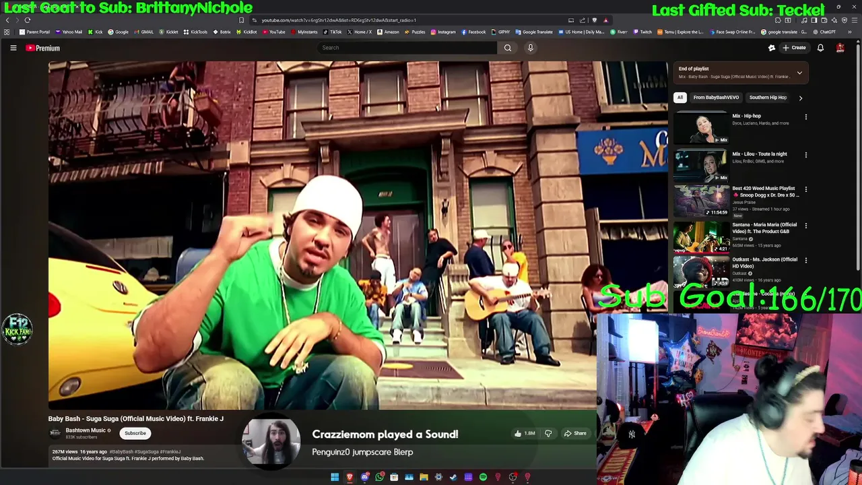Screen dimensions: 862x485
Task: Open more options for Mix - Hip-hop
Action: pos(805,117)
